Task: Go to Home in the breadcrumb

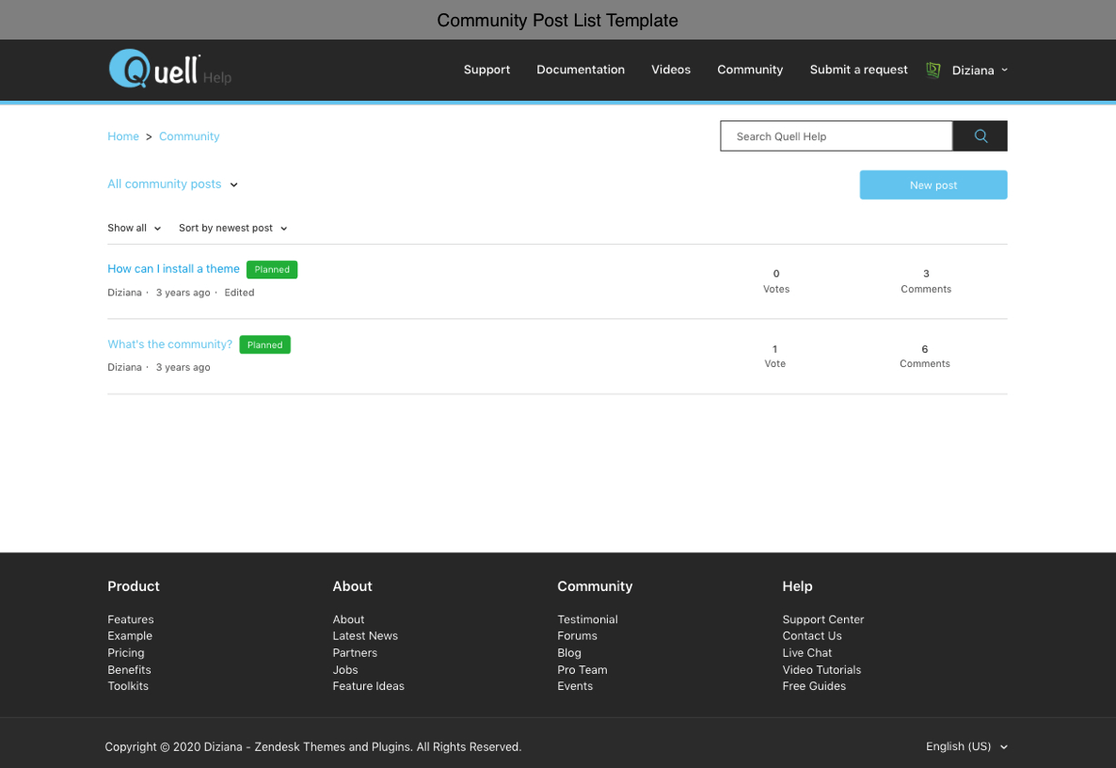Action: pos(123,136)
